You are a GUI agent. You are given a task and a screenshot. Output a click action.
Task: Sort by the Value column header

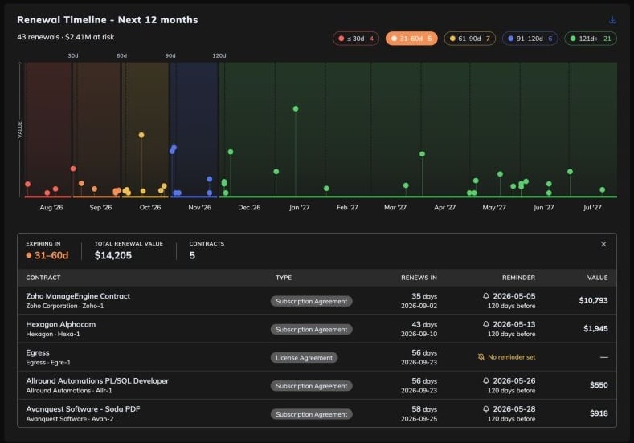(597, 278)
